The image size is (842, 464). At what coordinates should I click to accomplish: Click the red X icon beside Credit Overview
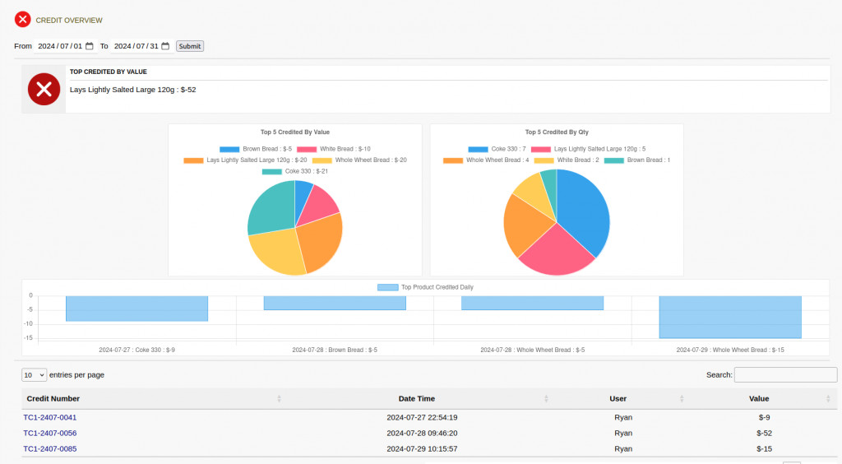tap(23, 20)
